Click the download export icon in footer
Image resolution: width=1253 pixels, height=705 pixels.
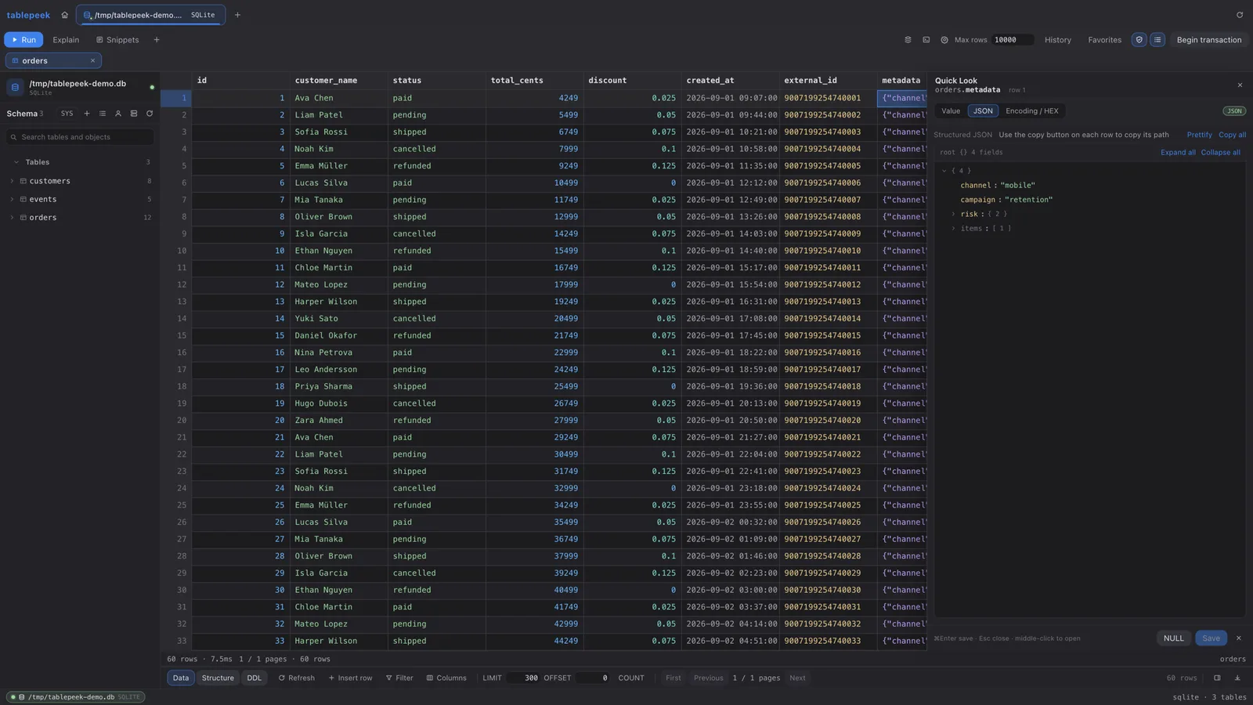1237,678
